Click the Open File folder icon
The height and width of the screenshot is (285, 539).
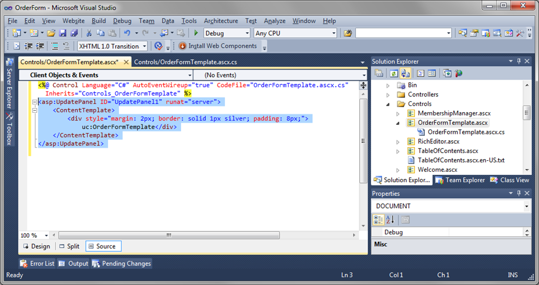tap(51, 33)
